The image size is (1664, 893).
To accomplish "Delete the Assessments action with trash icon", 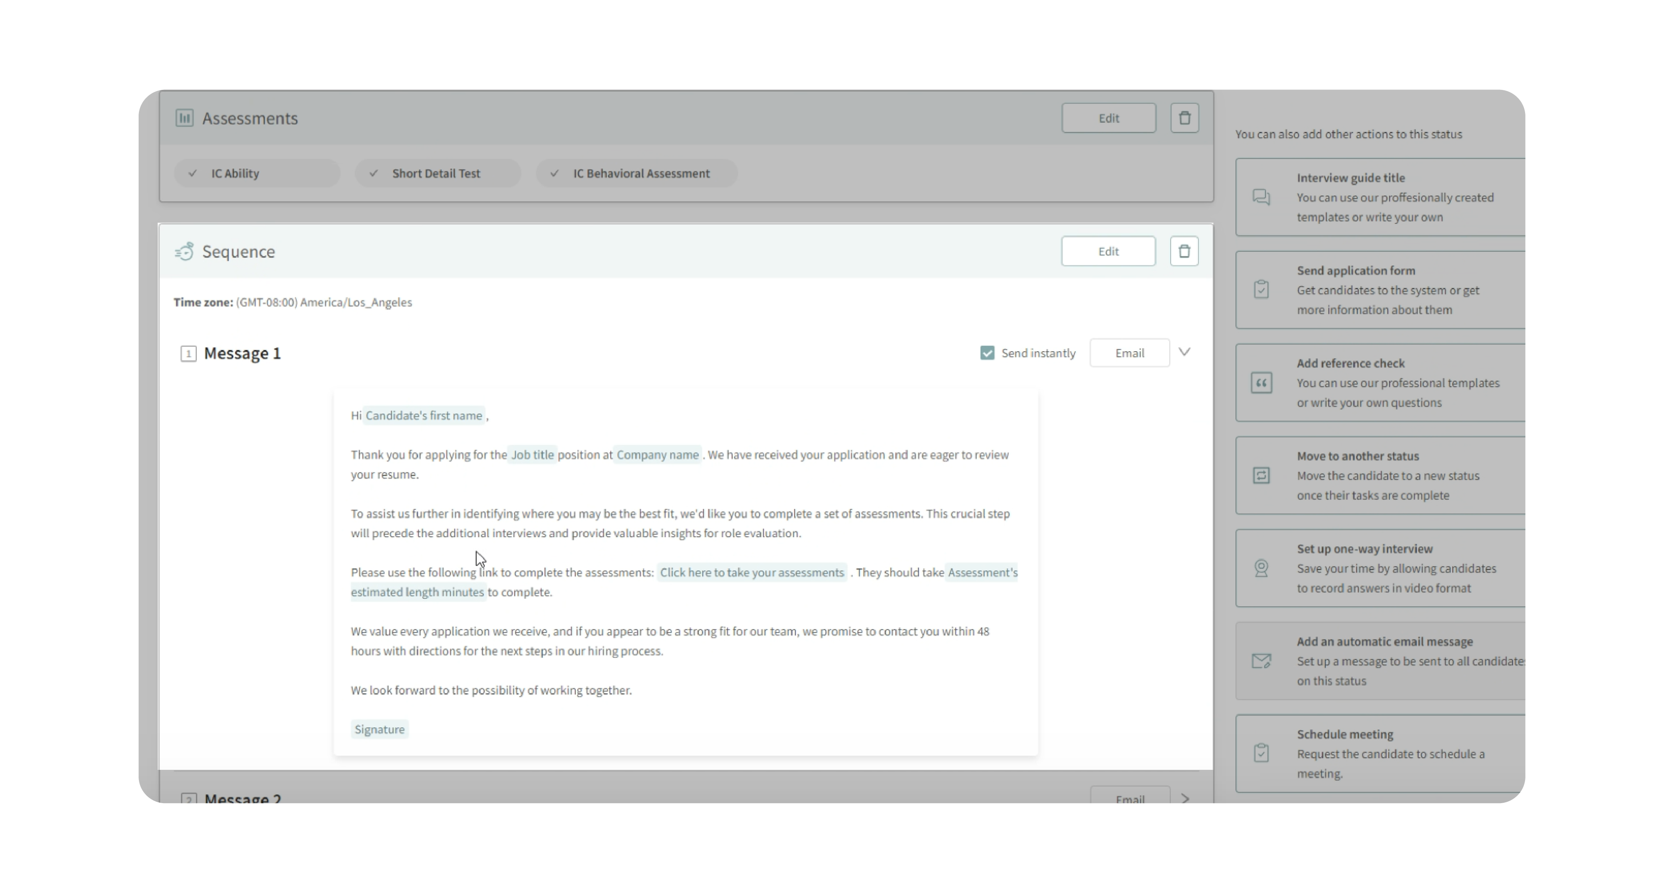I will pos(1184,118).
